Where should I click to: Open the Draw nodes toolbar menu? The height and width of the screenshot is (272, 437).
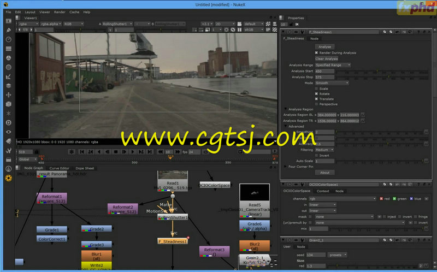tap(8, 30)
